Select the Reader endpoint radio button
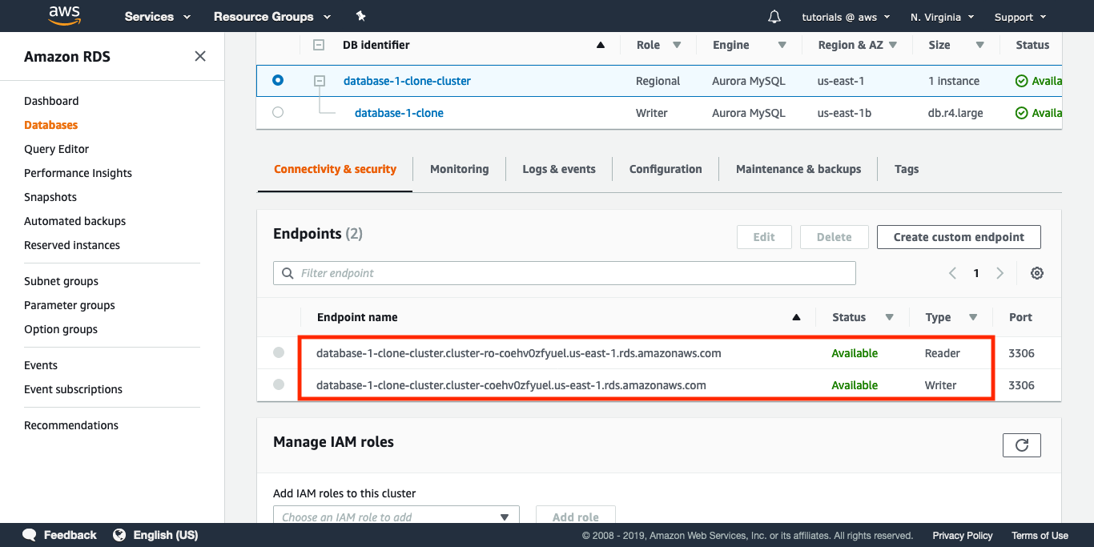This screenshot has height=547, width=1094. point(279,352)
